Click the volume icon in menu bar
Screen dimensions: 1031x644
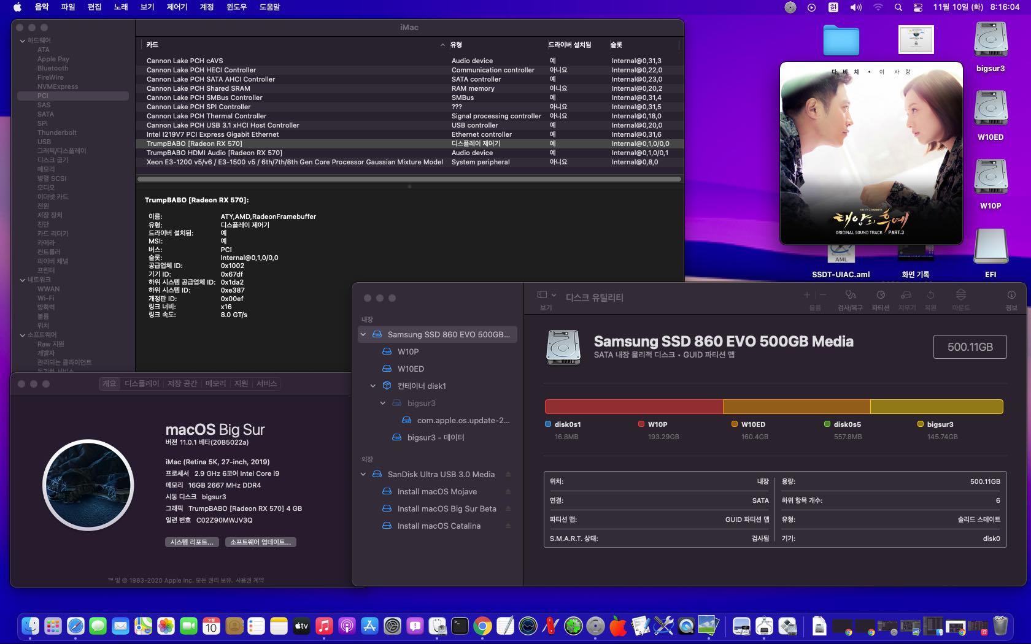point(855,7)
